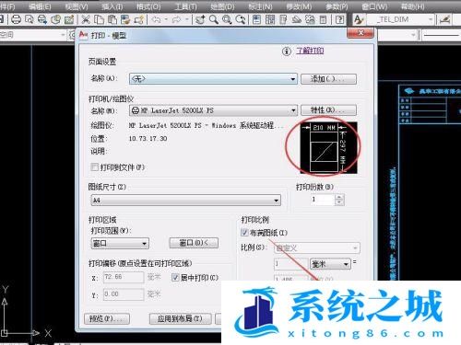The height and width of the screenshot is (345, 461).
Task: Open the 修改(M) menu
Action: click(299, 6)
